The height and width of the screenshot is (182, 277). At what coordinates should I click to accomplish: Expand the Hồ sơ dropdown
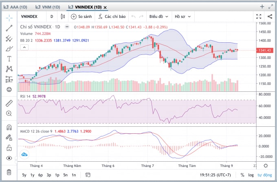(x=182, y=17)
